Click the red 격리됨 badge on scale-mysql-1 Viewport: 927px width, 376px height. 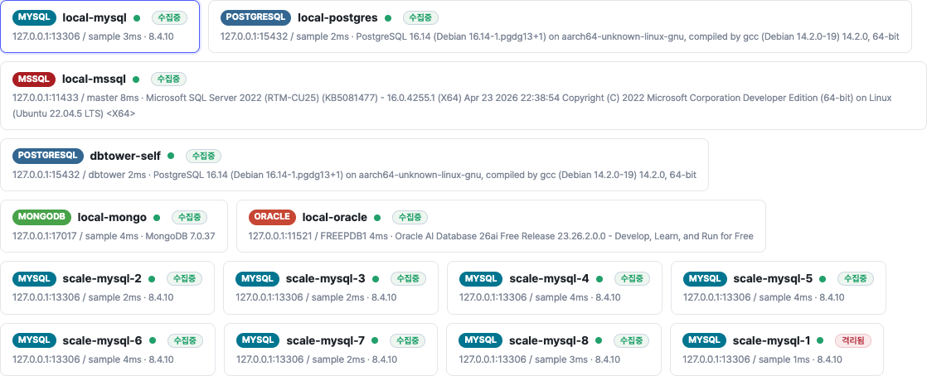click(853, 340)
